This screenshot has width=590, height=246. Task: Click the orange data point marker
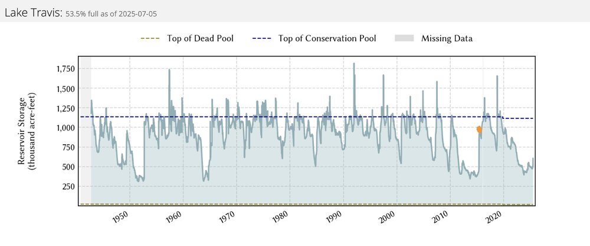(479, 129)
